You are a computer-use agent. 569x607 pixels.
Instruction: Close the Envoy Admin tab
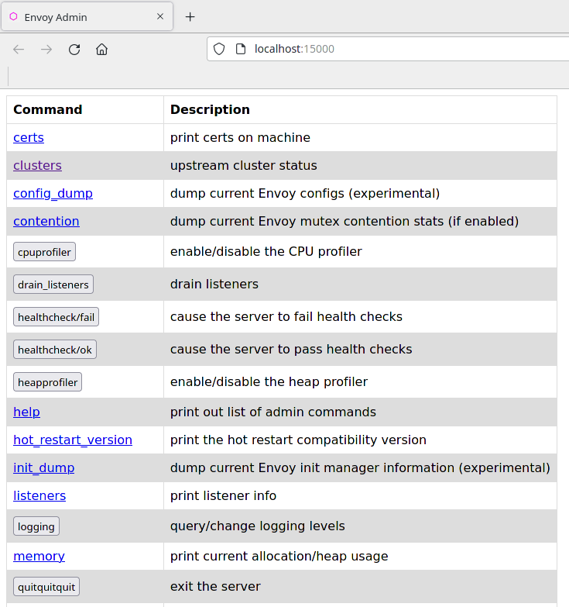(160, 16)
